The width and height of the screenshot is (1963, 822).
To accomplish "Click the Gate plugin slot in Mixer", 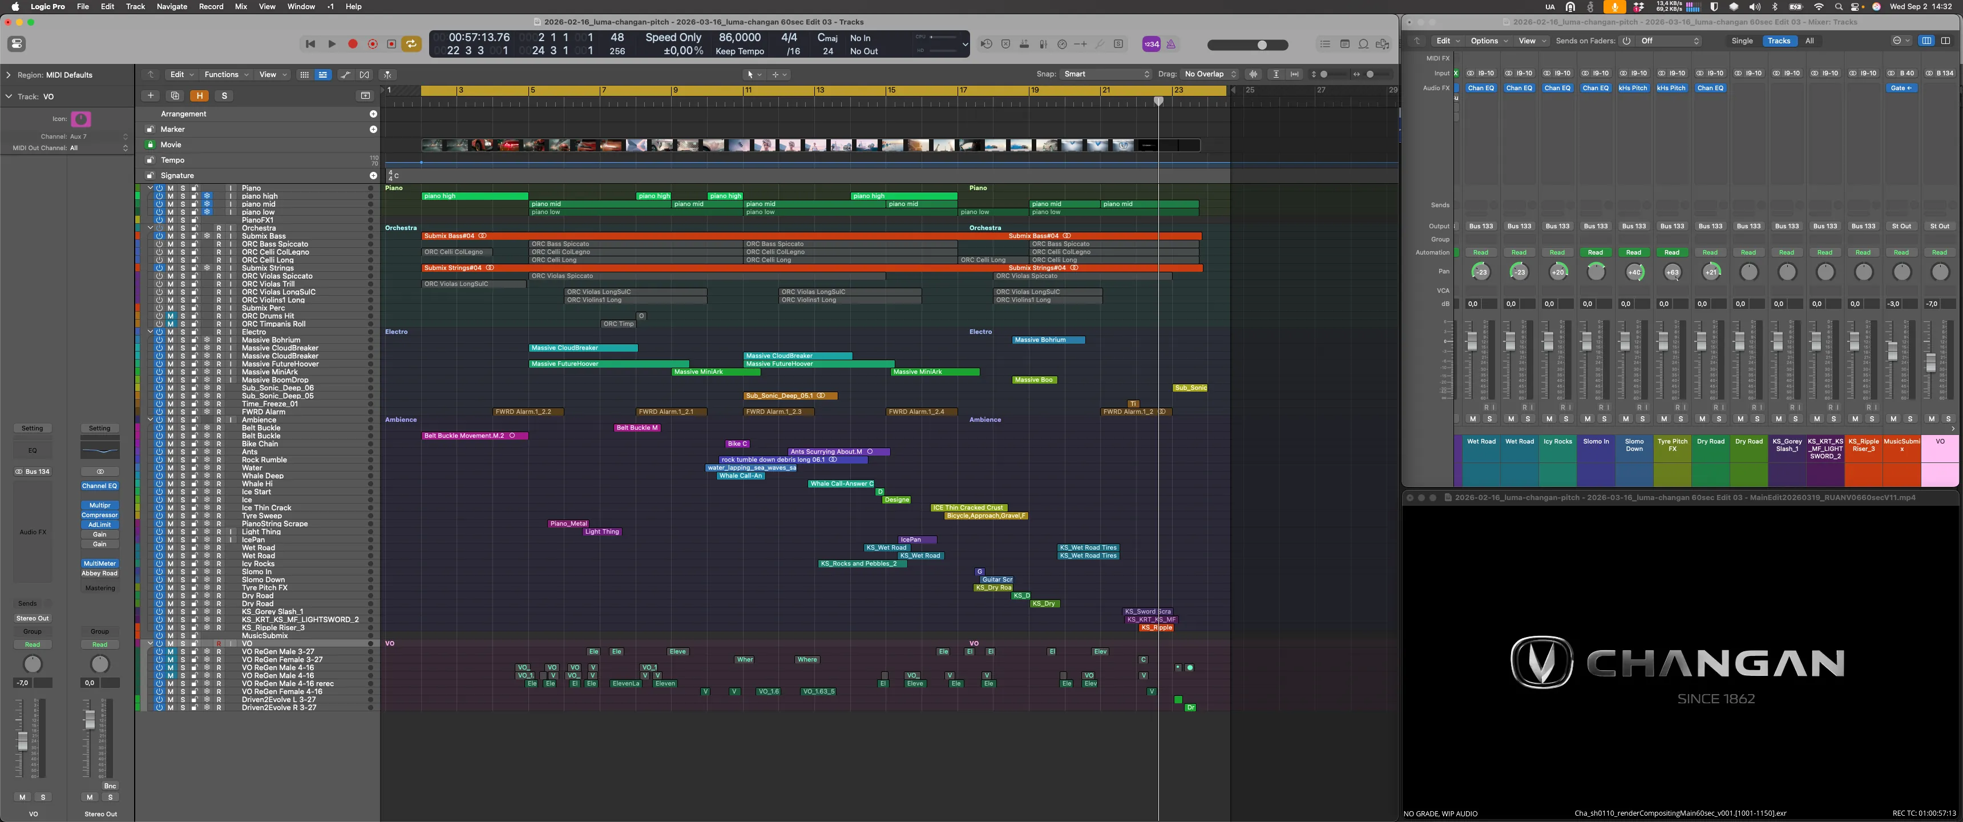I will (1901, 88).
